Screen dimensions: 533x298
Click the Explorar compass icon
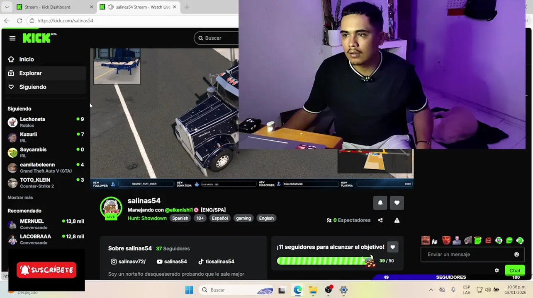coord(11,73)
